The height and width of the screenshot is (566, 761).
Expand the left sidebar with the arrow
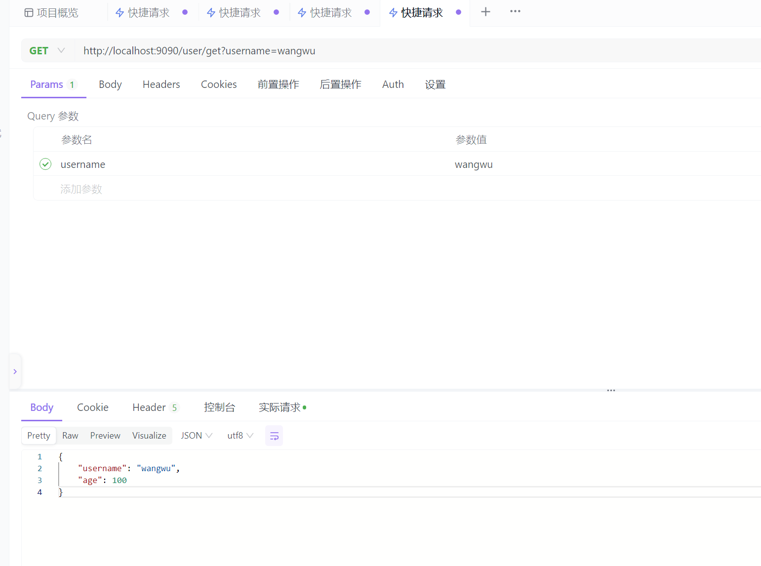[x=15, y=371]
